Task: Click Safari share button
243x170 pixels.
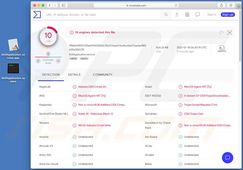Action: tap(221, 5)
